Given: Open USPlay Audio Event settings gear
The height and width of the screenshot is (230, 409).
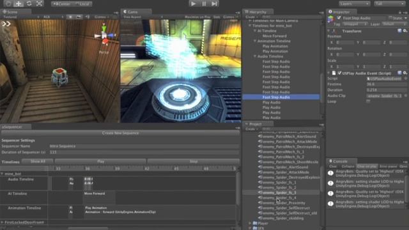Looking at the screenshot, I should pyautogui.click(x=405, y=73).
